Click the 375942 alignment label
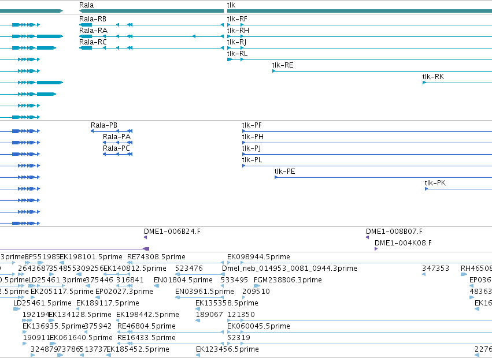Screen dimensions: 492x358 pyautogui.click(x=98, y=326)
